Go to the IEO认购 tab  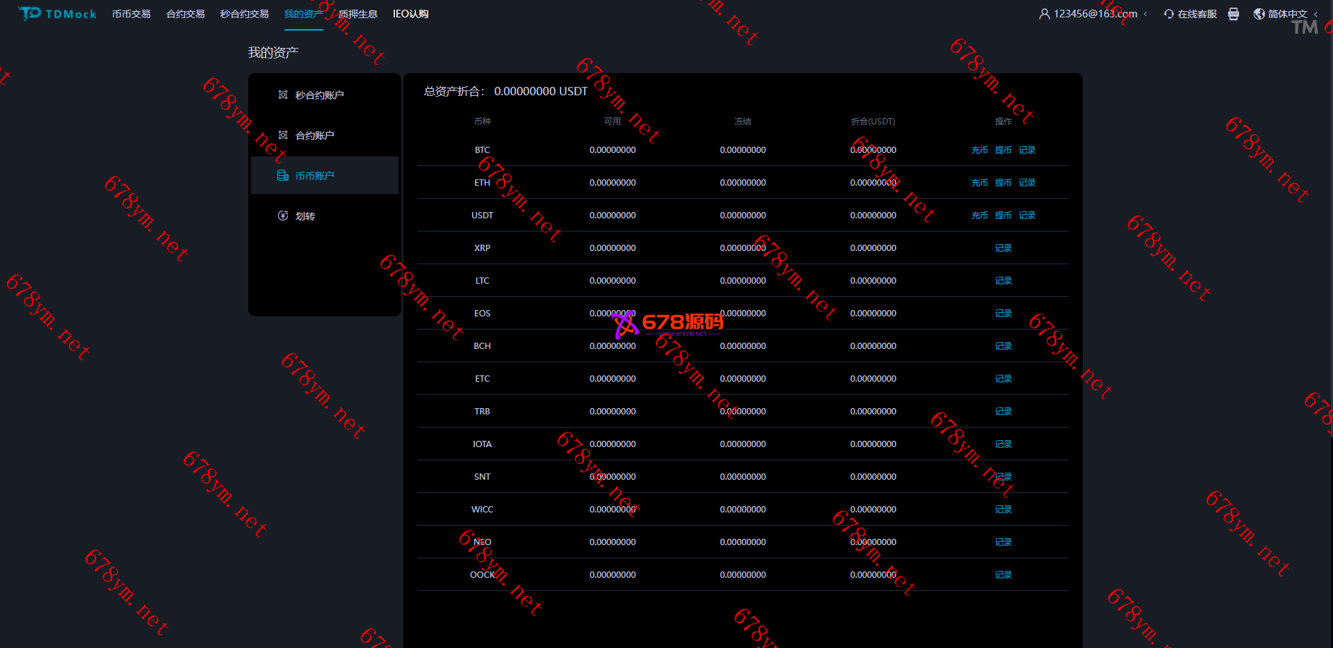coord(410,14)
